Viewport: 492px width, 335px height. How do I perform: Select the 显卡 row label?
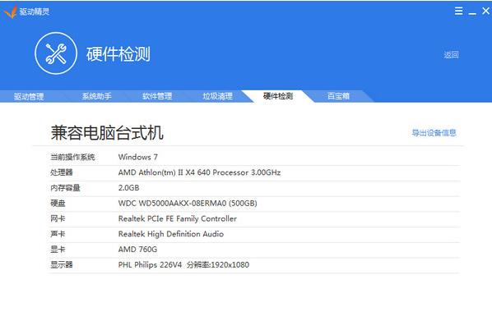pos(58,250)
